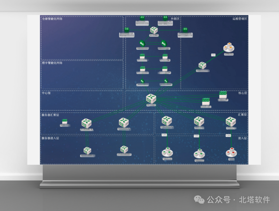Select the left hexagonal router in 外联区

click(142, 43)
